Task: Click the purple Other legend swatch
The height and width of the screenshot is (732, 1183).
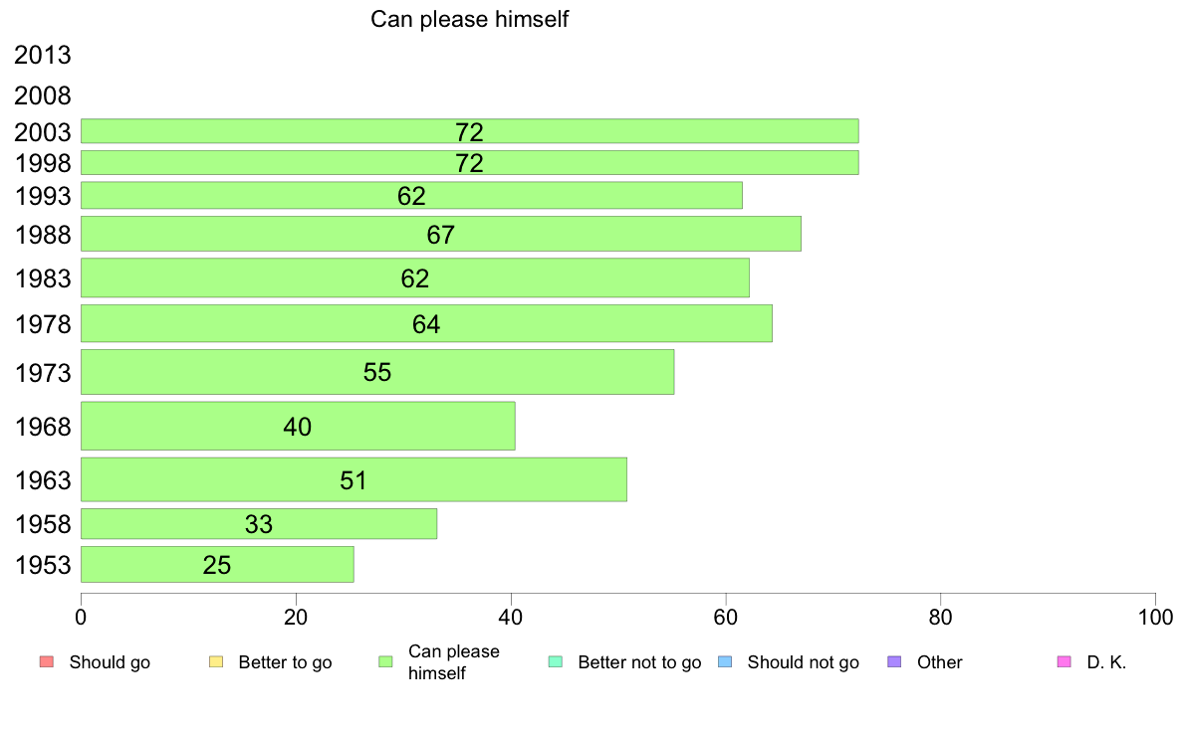Action: click(895, 662)
